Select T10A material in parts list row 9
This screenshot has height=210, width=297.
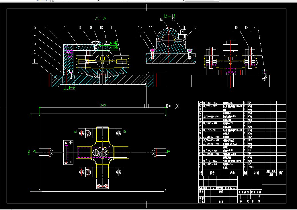click(250, 140)
